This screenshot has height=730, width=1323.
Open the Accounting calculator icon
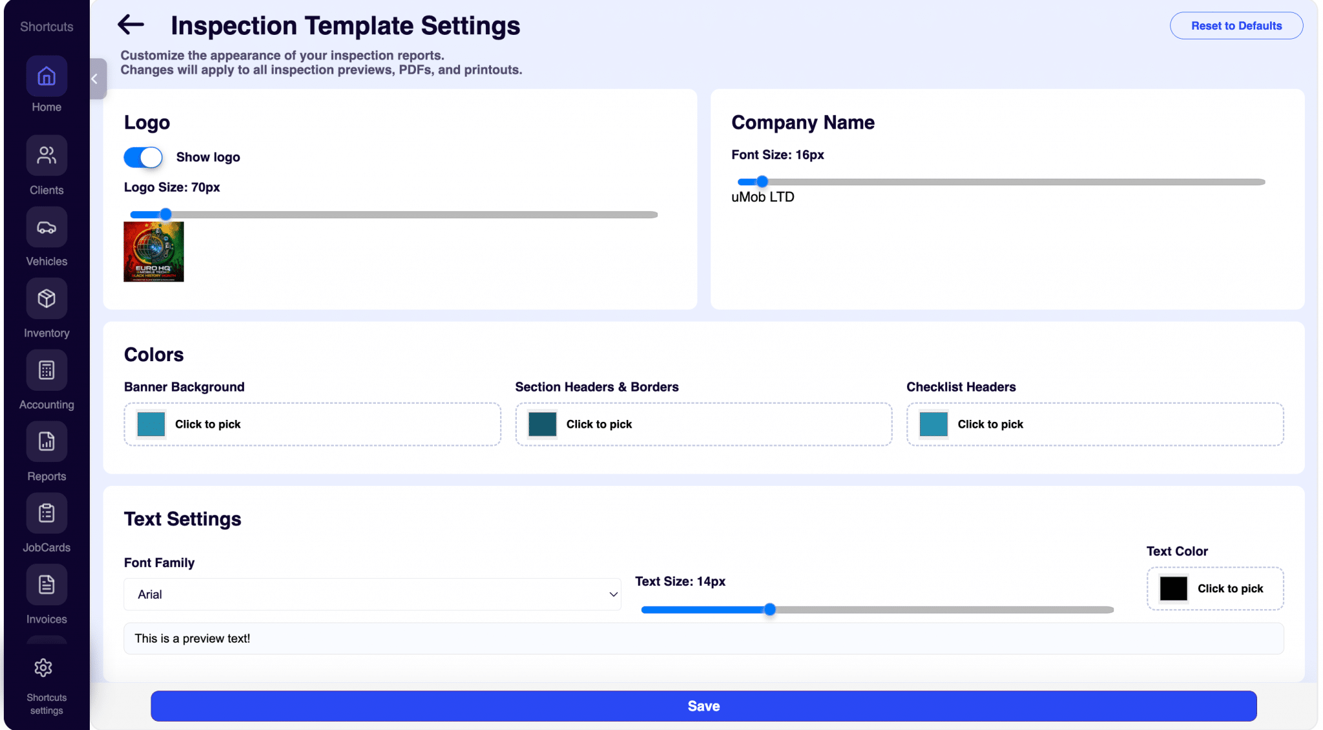(x=47, y=370)
